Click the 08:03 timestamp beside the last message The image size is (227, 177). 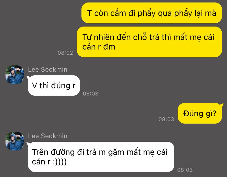185,170
